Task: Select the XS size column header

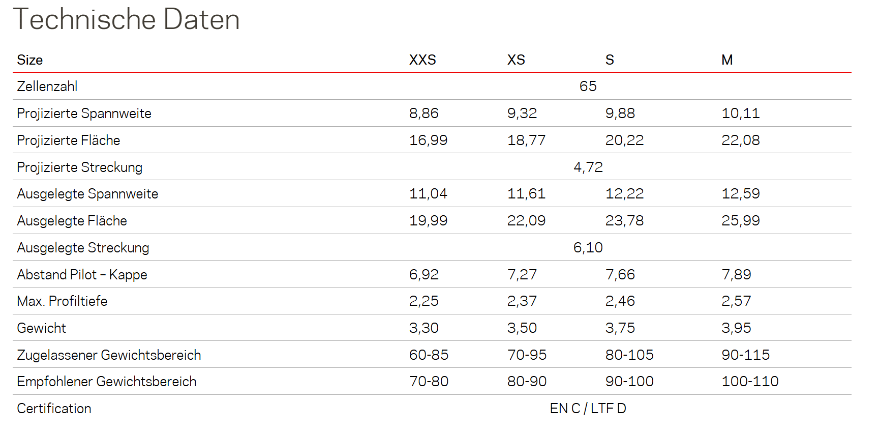Action: pyautogui.click(x=516, y=60)
